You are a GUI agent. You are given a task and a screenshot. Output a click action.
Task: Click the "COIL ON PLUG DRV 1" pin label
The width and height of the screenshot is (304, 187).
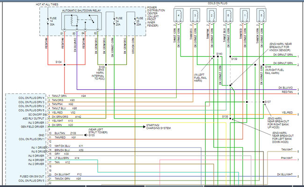[31, 139]
